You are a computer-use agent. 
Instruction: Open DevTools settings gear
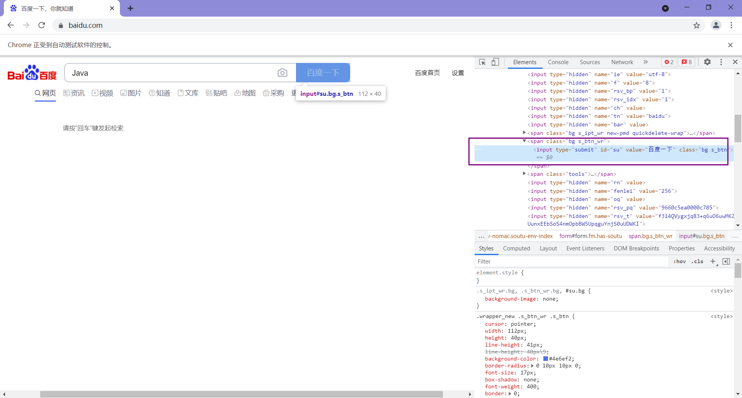(707, 62)
